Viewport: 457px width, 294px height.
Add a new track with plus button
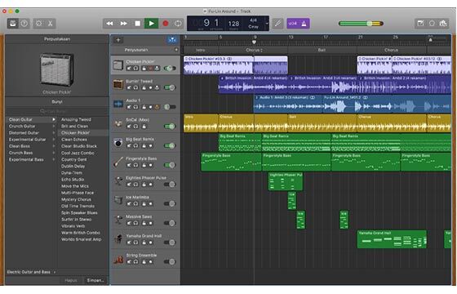click(x=118, y=40)
